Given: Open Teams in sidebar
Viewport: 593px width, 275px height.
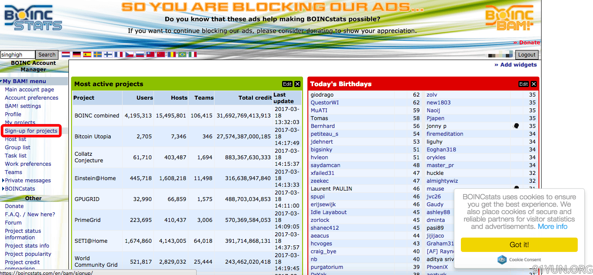Looking at the screenshot, I should click(x=14, y=172).
